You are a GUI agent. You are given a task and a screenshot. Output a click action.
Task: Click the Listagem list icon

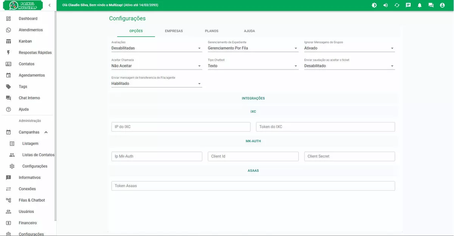(x=12, y=144)
